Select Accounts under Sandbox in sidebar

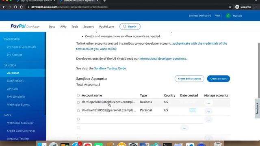[x=13, y=73]
